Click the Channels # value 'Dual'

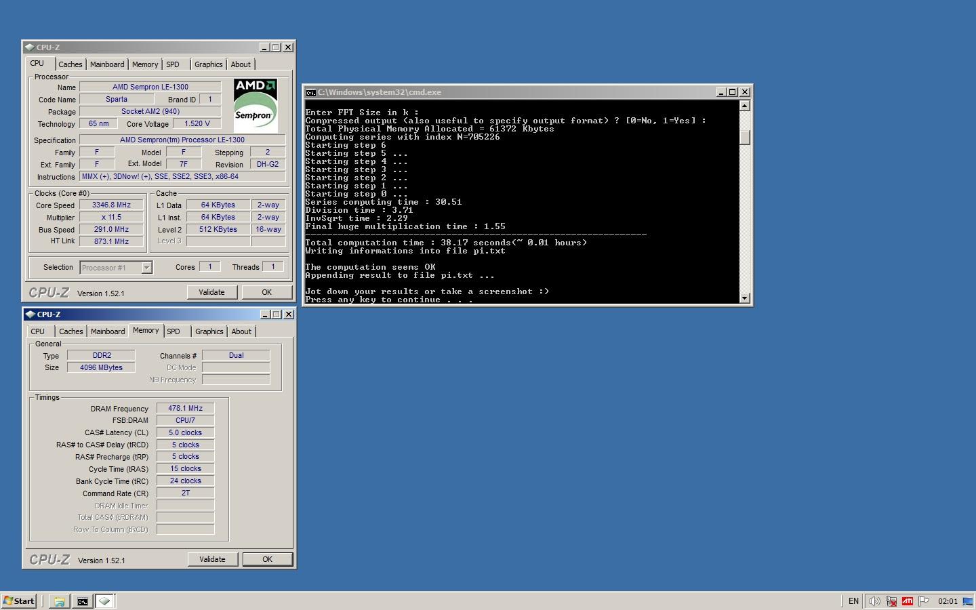[236, 355]
